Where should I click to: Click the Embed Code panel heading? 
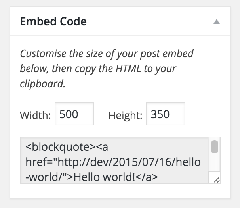53,21
